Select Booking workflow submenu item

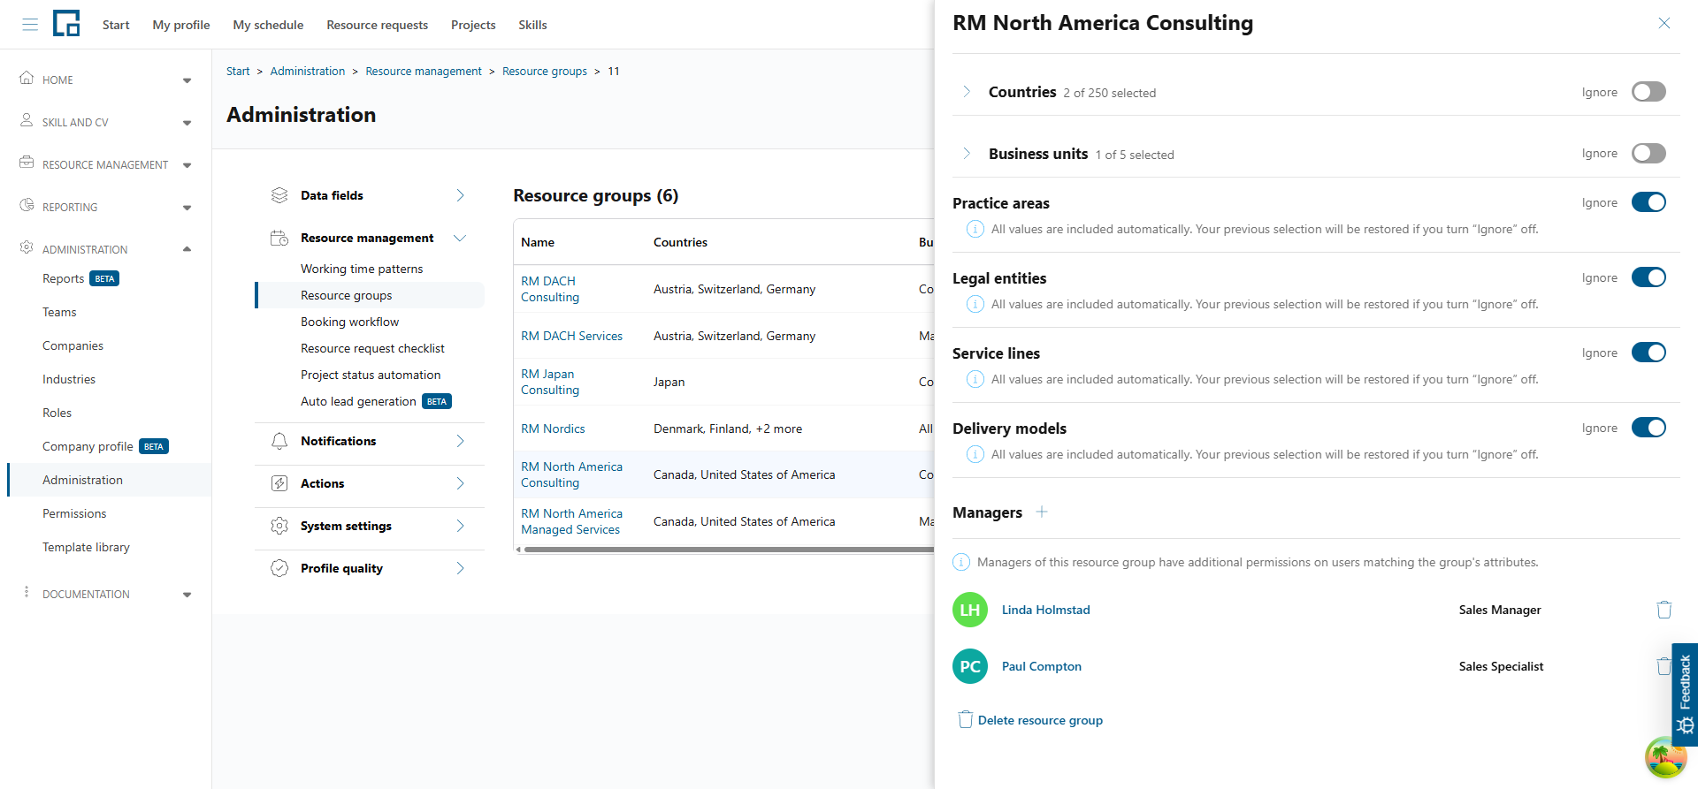(x=349, y=322)
